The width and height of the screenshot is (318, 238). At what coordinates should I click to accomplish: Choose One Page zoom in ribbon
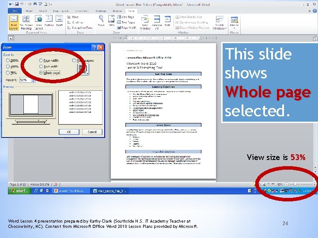tap(126, 17)
